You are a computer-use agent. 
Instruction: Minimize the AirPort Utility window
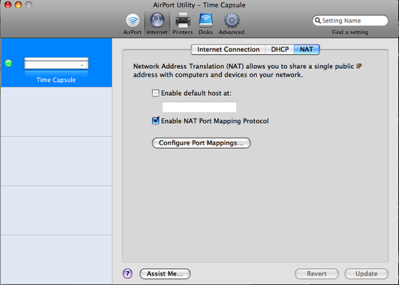18,5
